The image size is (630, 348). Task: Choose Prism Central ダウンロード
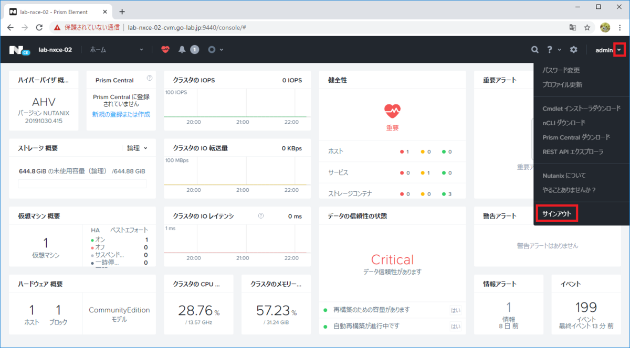coord(576,137)
